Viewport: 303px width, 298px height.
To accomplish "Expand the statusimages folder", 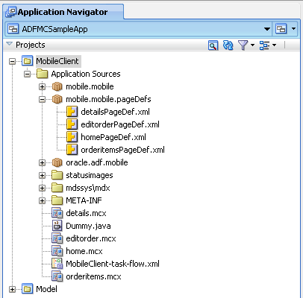I will coord(42,175).
